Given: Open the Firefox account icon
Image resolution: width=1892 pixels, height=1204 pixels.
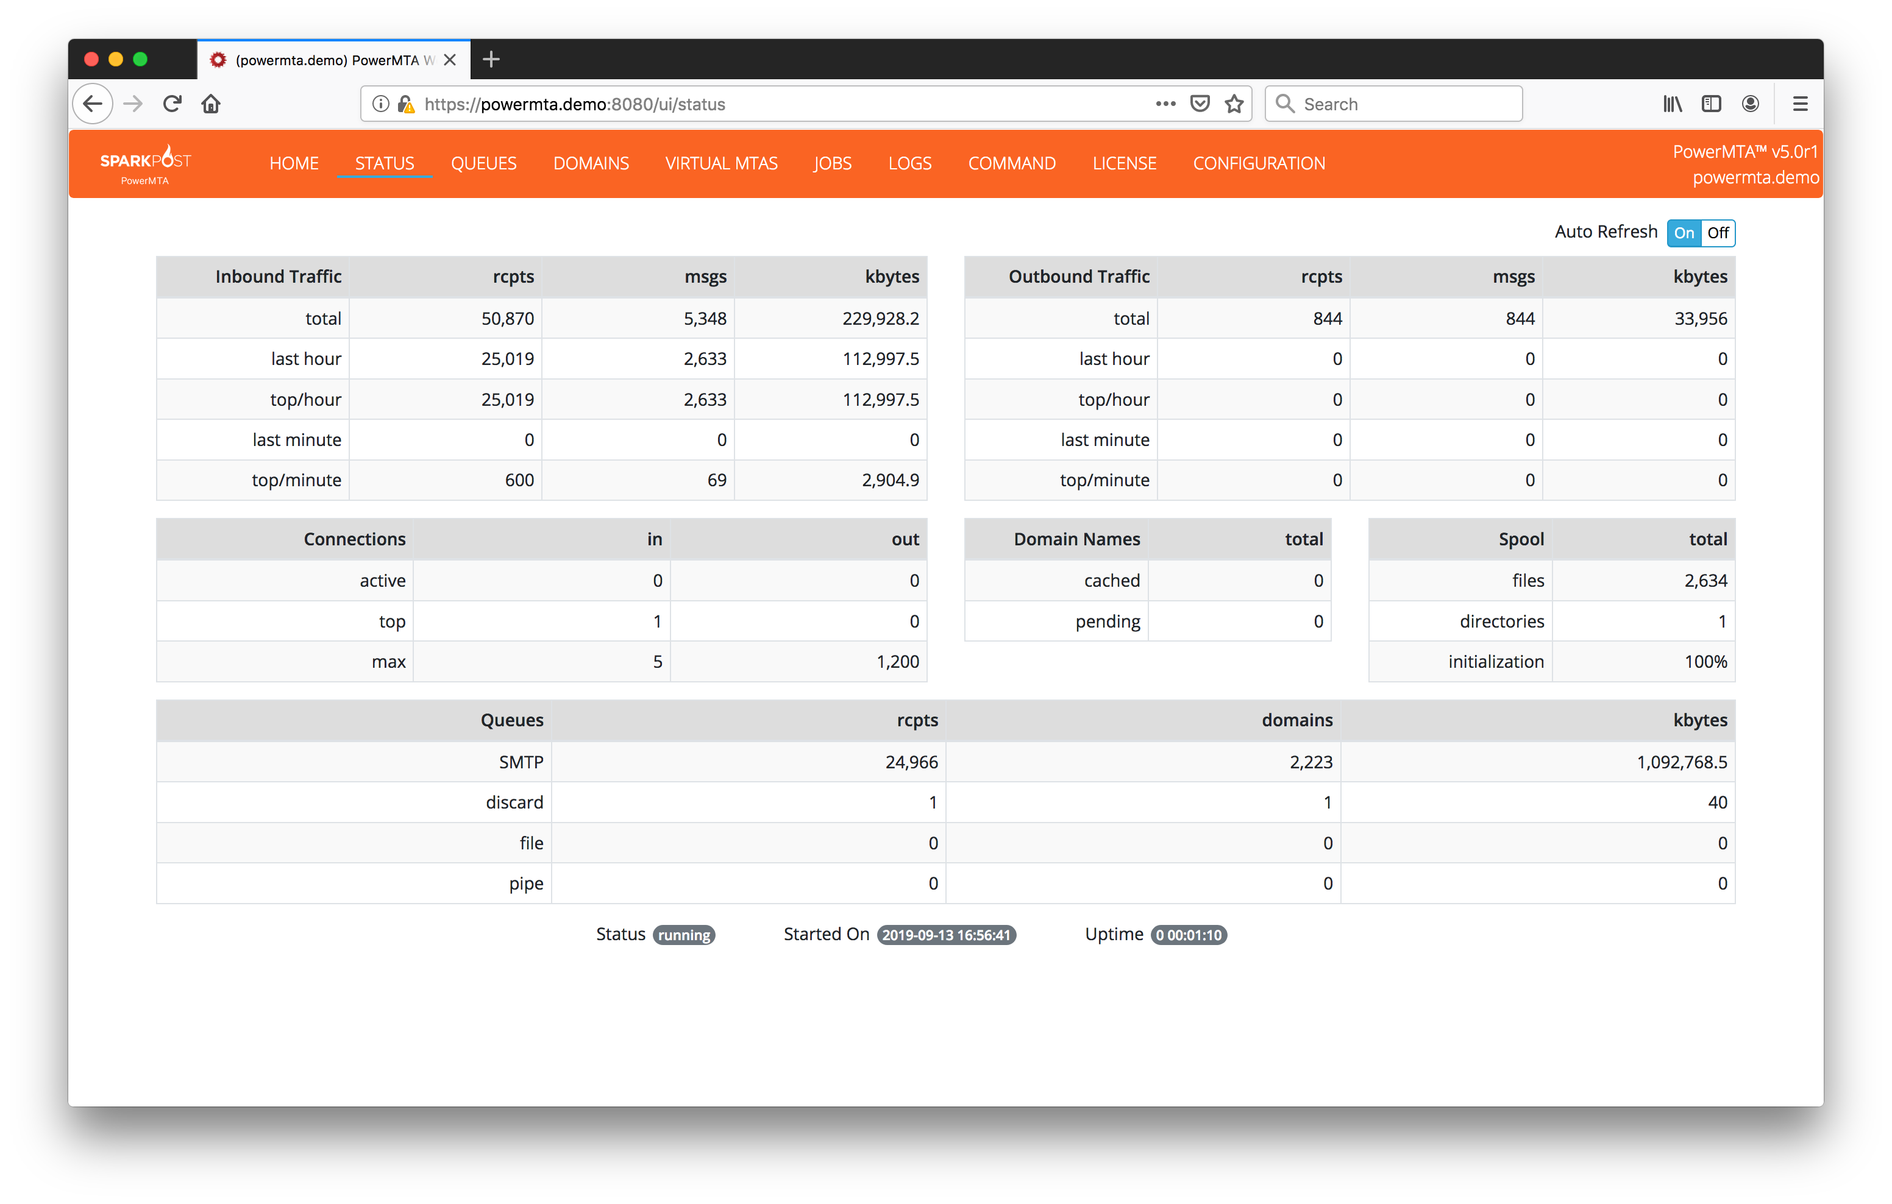Looking at the screenshot, I should (x=1750, y=104).
